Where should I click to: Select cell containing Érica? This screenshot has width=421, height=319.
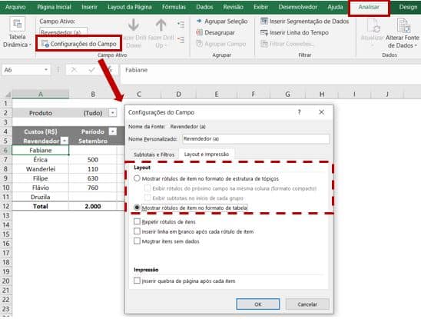[x=41, y=160]
